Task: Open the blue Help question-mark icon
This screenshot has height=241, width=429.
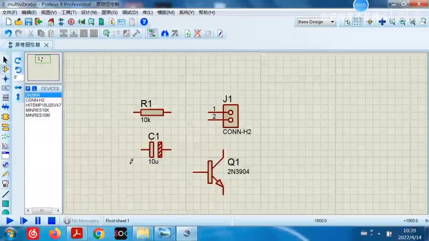Action: [144, 22]
